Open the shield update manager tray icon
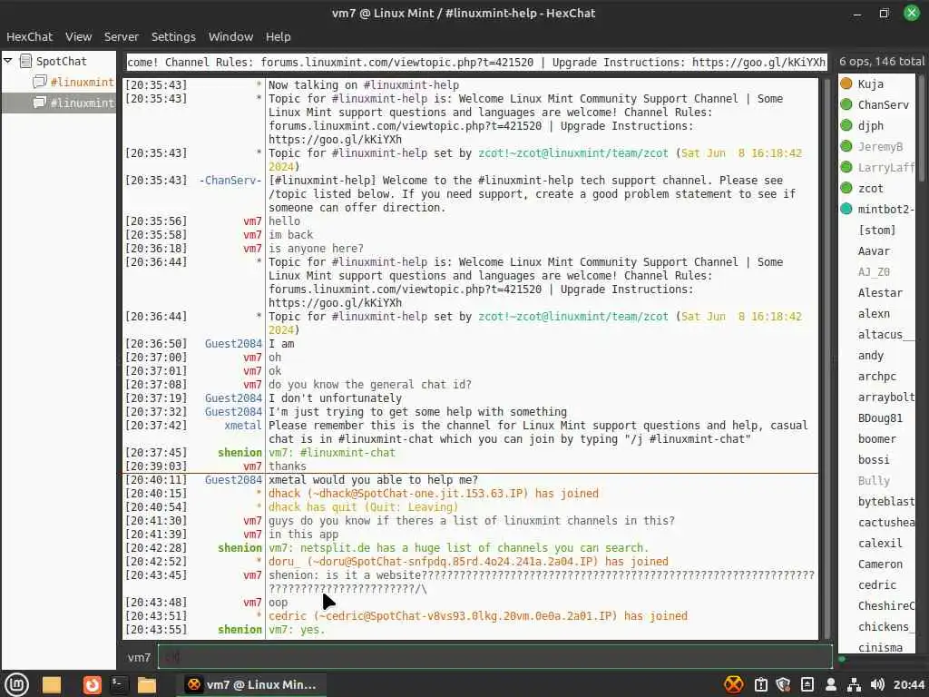 click(783, 684)
